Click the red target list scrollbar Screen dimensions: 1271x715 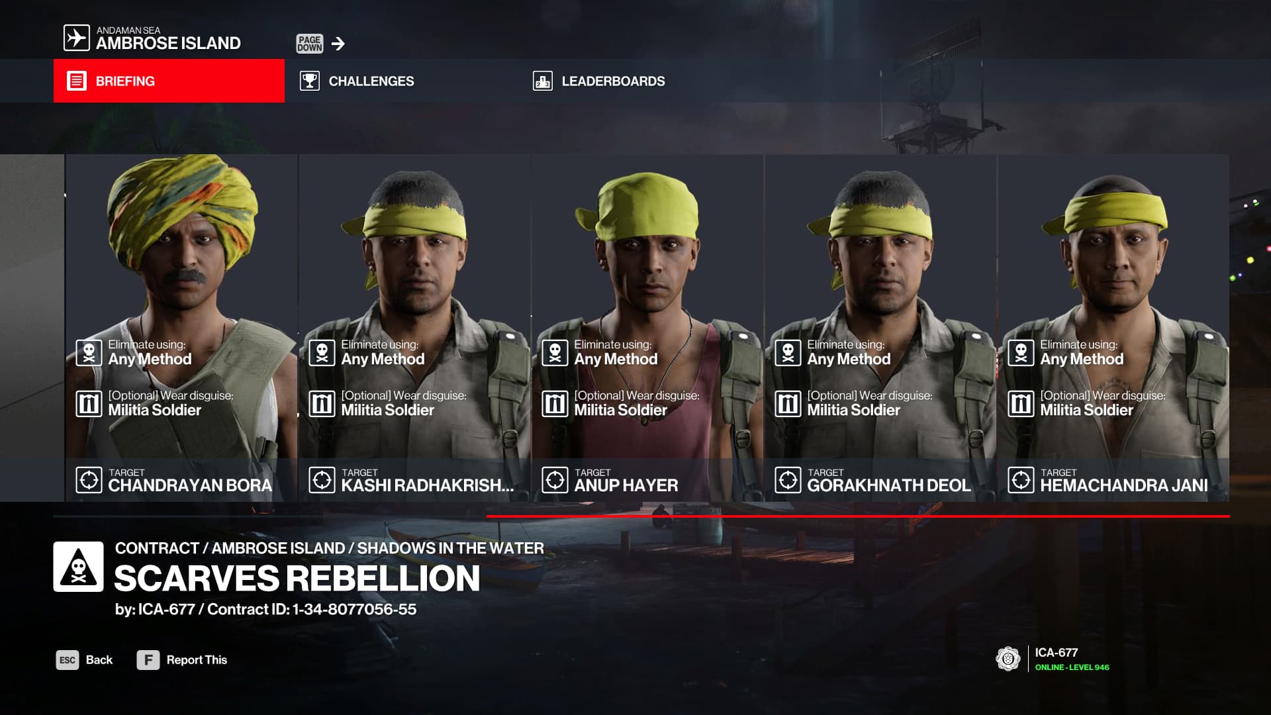point(858,516)
